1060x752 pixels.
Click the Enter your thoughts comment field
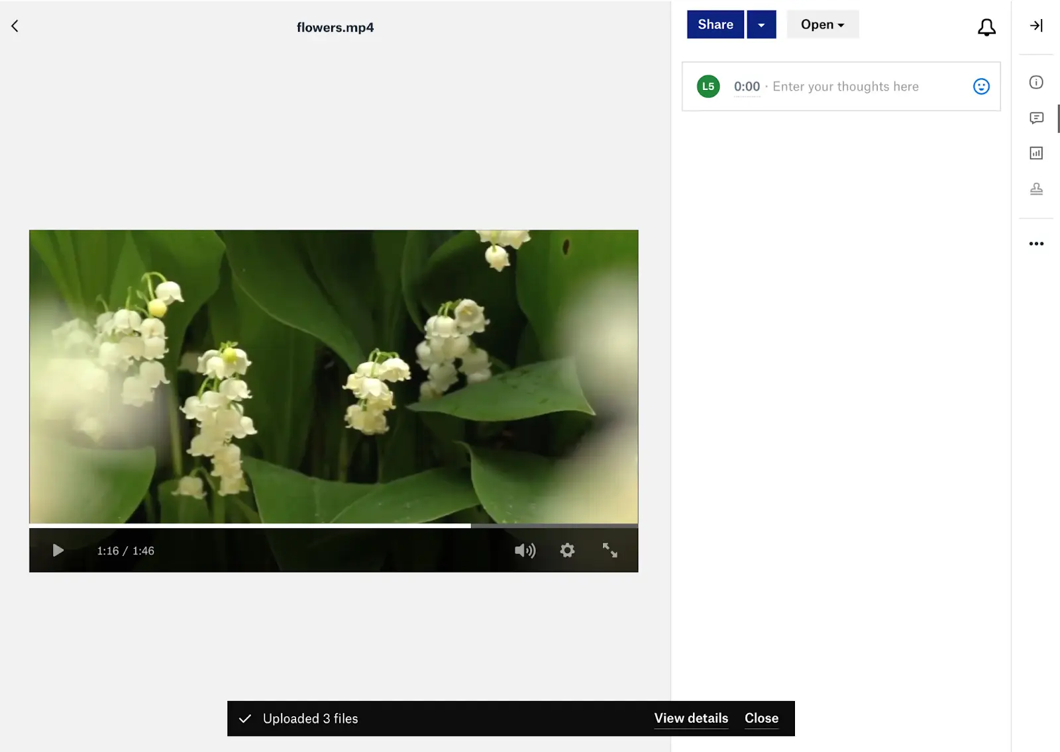(x=845, y=86)
